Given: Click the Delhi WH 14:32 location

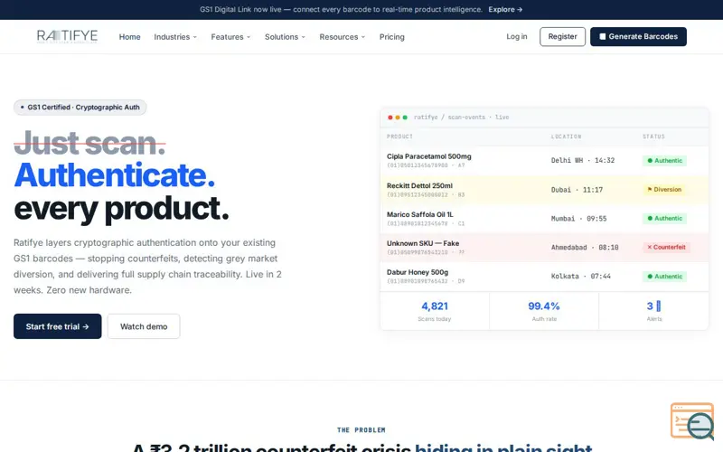Looking at the screenshot, I should pyautogui.click(x=583, y=161).
